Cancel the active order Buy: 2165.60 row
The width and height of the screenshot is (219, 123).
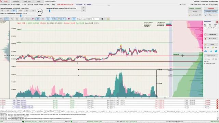tap(218, 108)
